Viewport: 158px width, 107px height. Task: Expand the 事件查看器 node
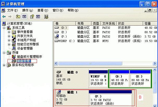[x=9, y=32]
